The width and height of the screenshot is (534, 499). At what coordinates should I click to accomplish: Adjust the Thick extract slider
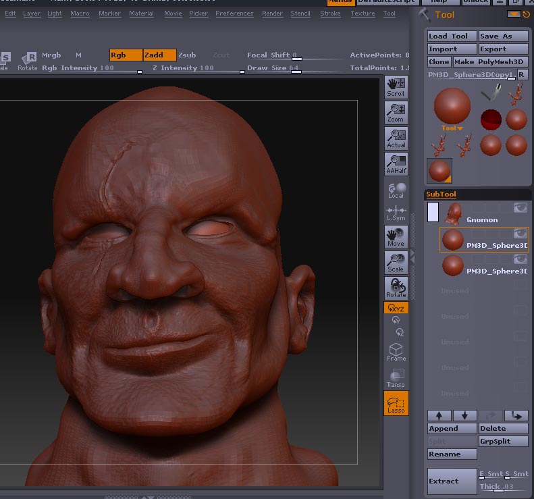pyautogui.click(x=504, y=487)
